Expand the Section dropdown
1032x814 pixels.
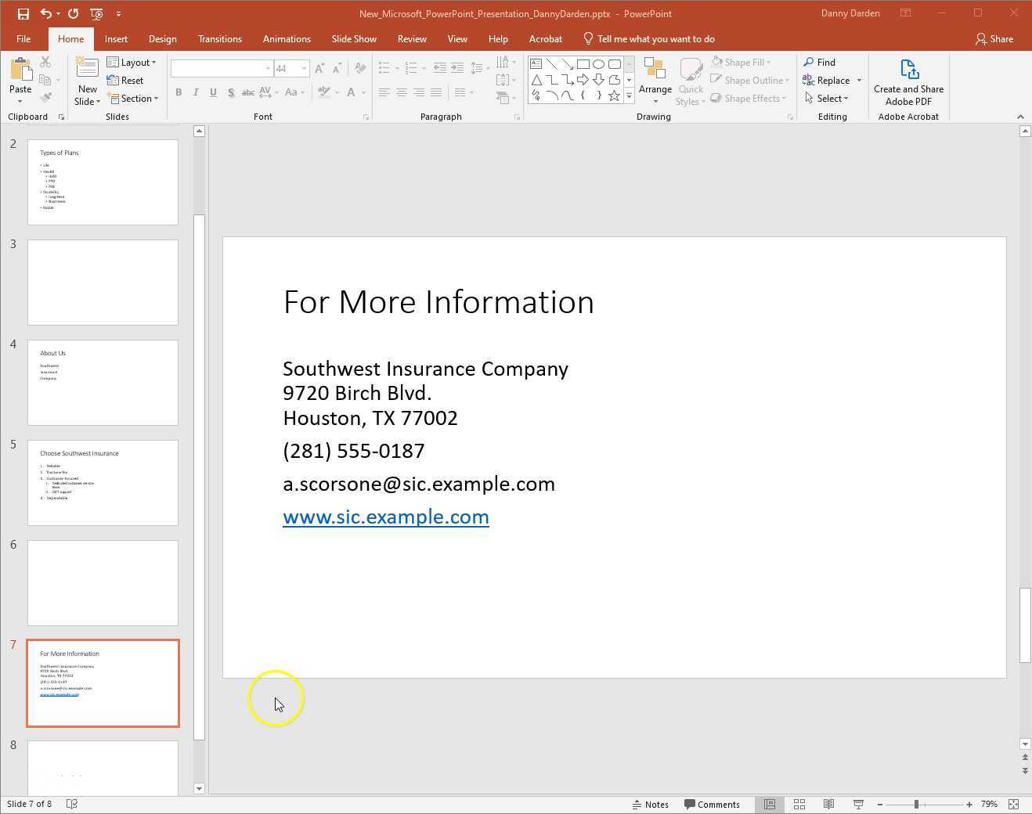coord(134,99)
